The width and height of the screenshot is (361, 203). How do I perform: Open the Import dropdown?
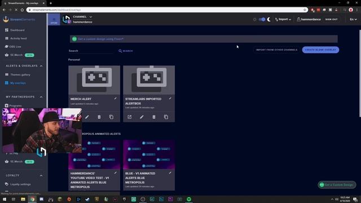283,19
